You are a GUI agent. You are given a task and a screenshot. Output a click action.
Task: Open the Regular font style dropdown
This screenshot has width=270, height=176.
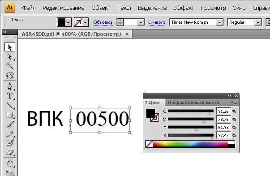pyautogui.click(x=258, y=22)
